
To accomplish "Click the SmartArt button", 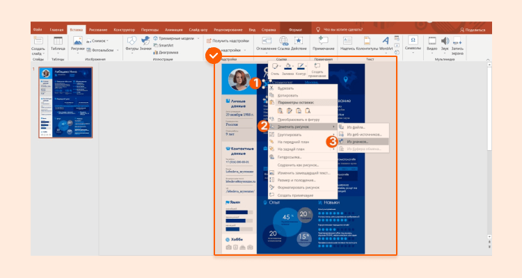I will (163, 45).
